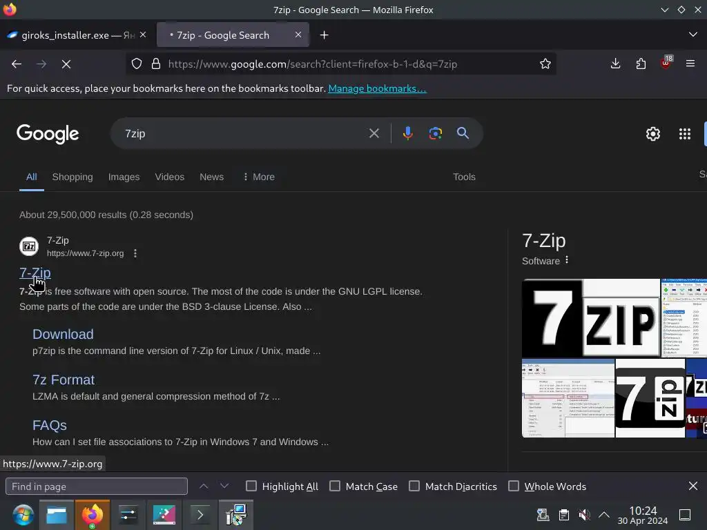Viewport: 707px width, 530px height.
Task: Open Google quick settings gear
Action: (653, 134)
